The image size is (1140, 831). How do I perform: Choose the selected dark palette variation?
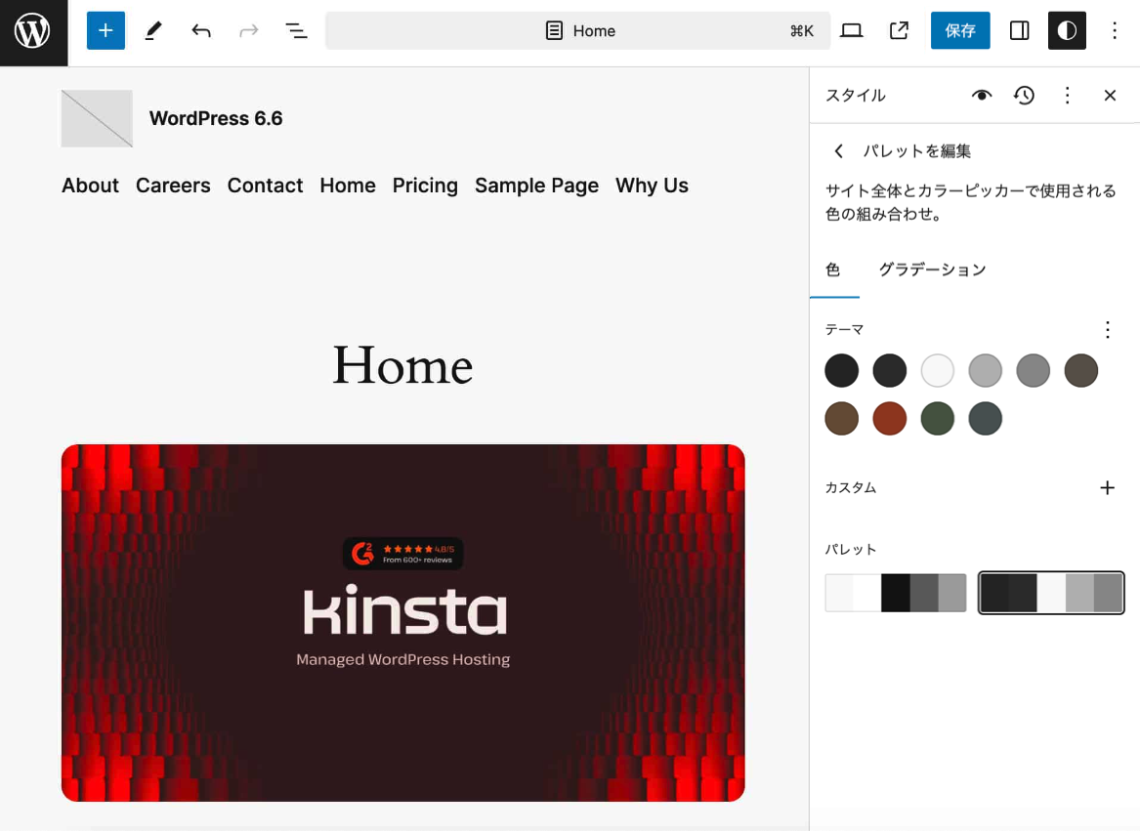click(x=1051, y=593)
